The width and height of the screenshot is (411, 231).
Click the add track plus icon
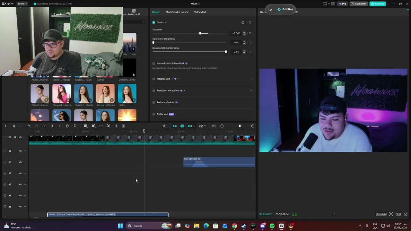(x=5, y=126)
